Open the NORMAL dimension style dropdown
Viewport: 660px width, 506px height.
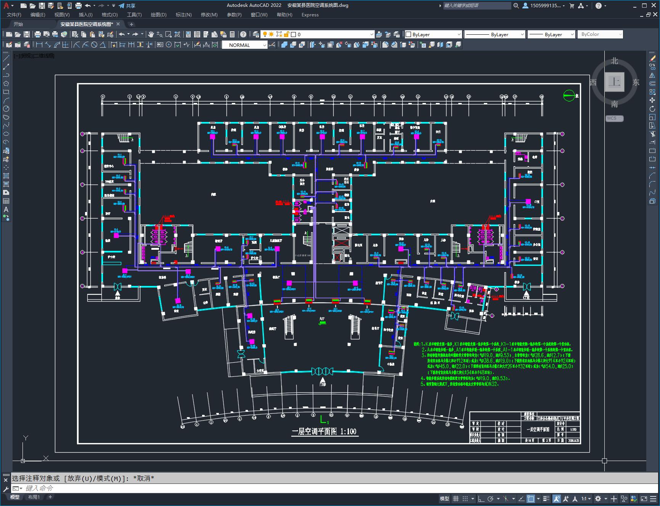(x=245, y=45)
